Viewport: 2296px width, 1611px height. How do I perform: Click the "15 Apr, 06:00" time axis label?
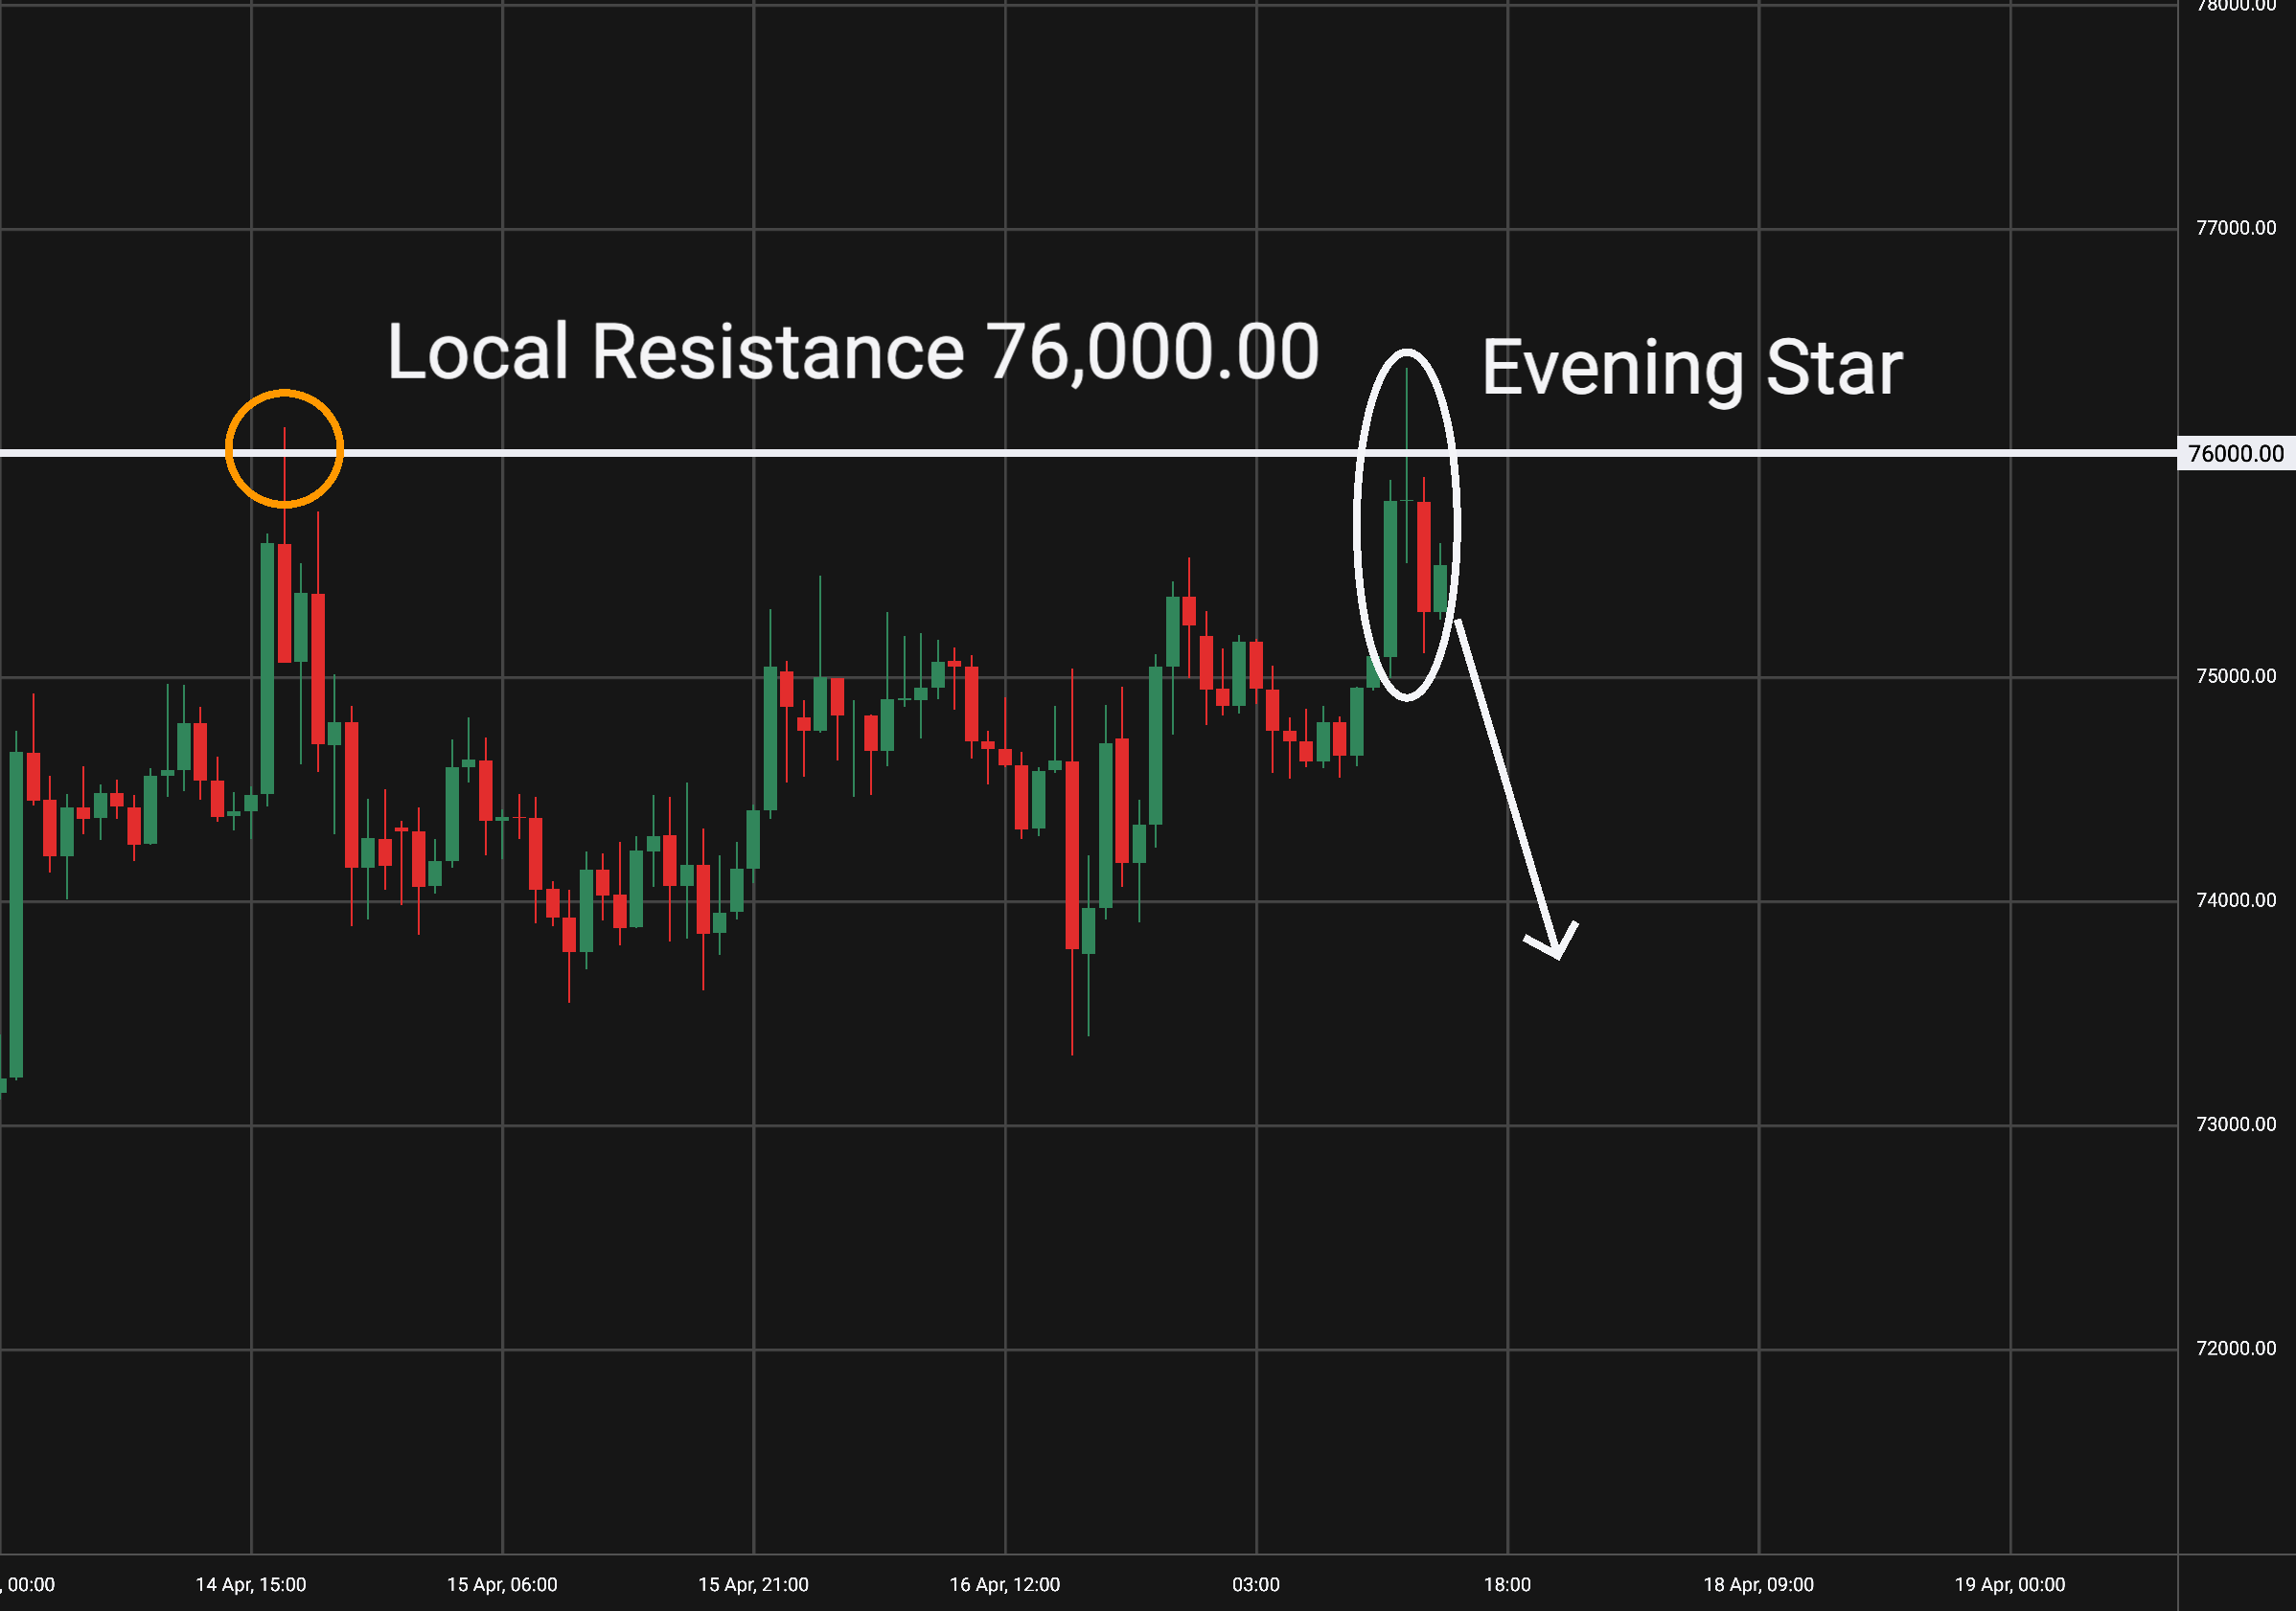click(502, 1585)
